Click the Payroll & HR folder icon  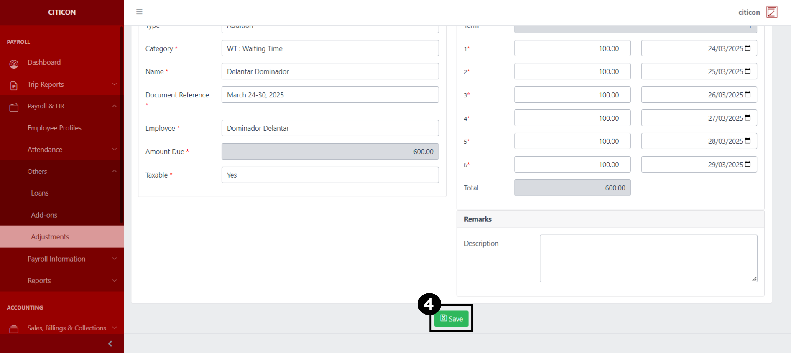tap(14, 107)
